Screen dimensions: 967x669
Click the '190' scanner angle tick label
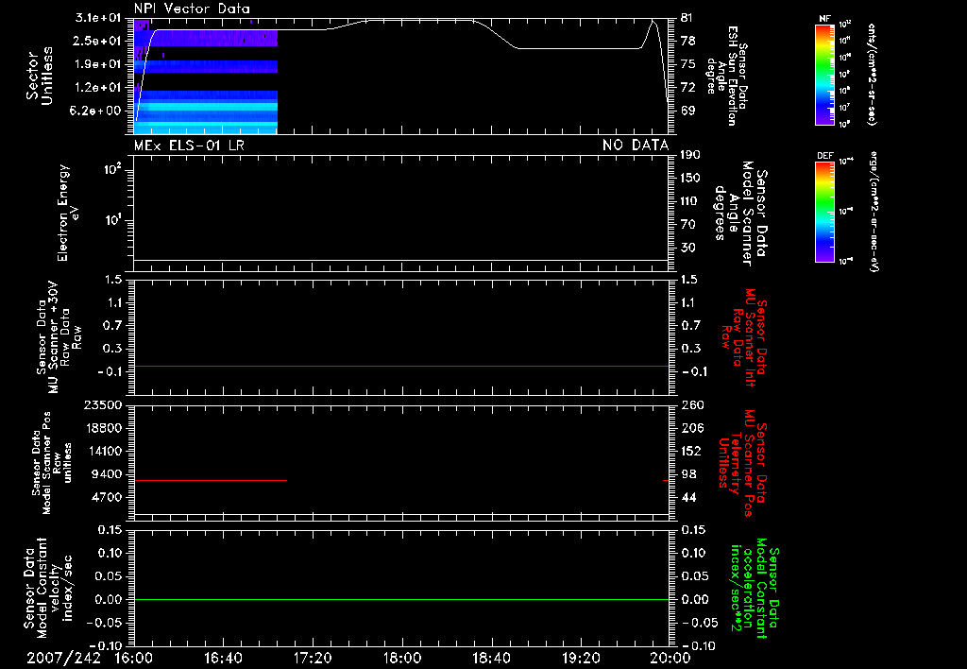(690, 154)
